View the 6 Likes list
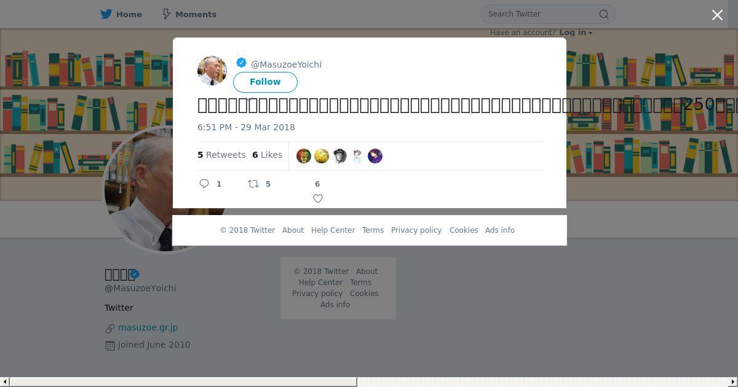738x387 pixels. 267,155
